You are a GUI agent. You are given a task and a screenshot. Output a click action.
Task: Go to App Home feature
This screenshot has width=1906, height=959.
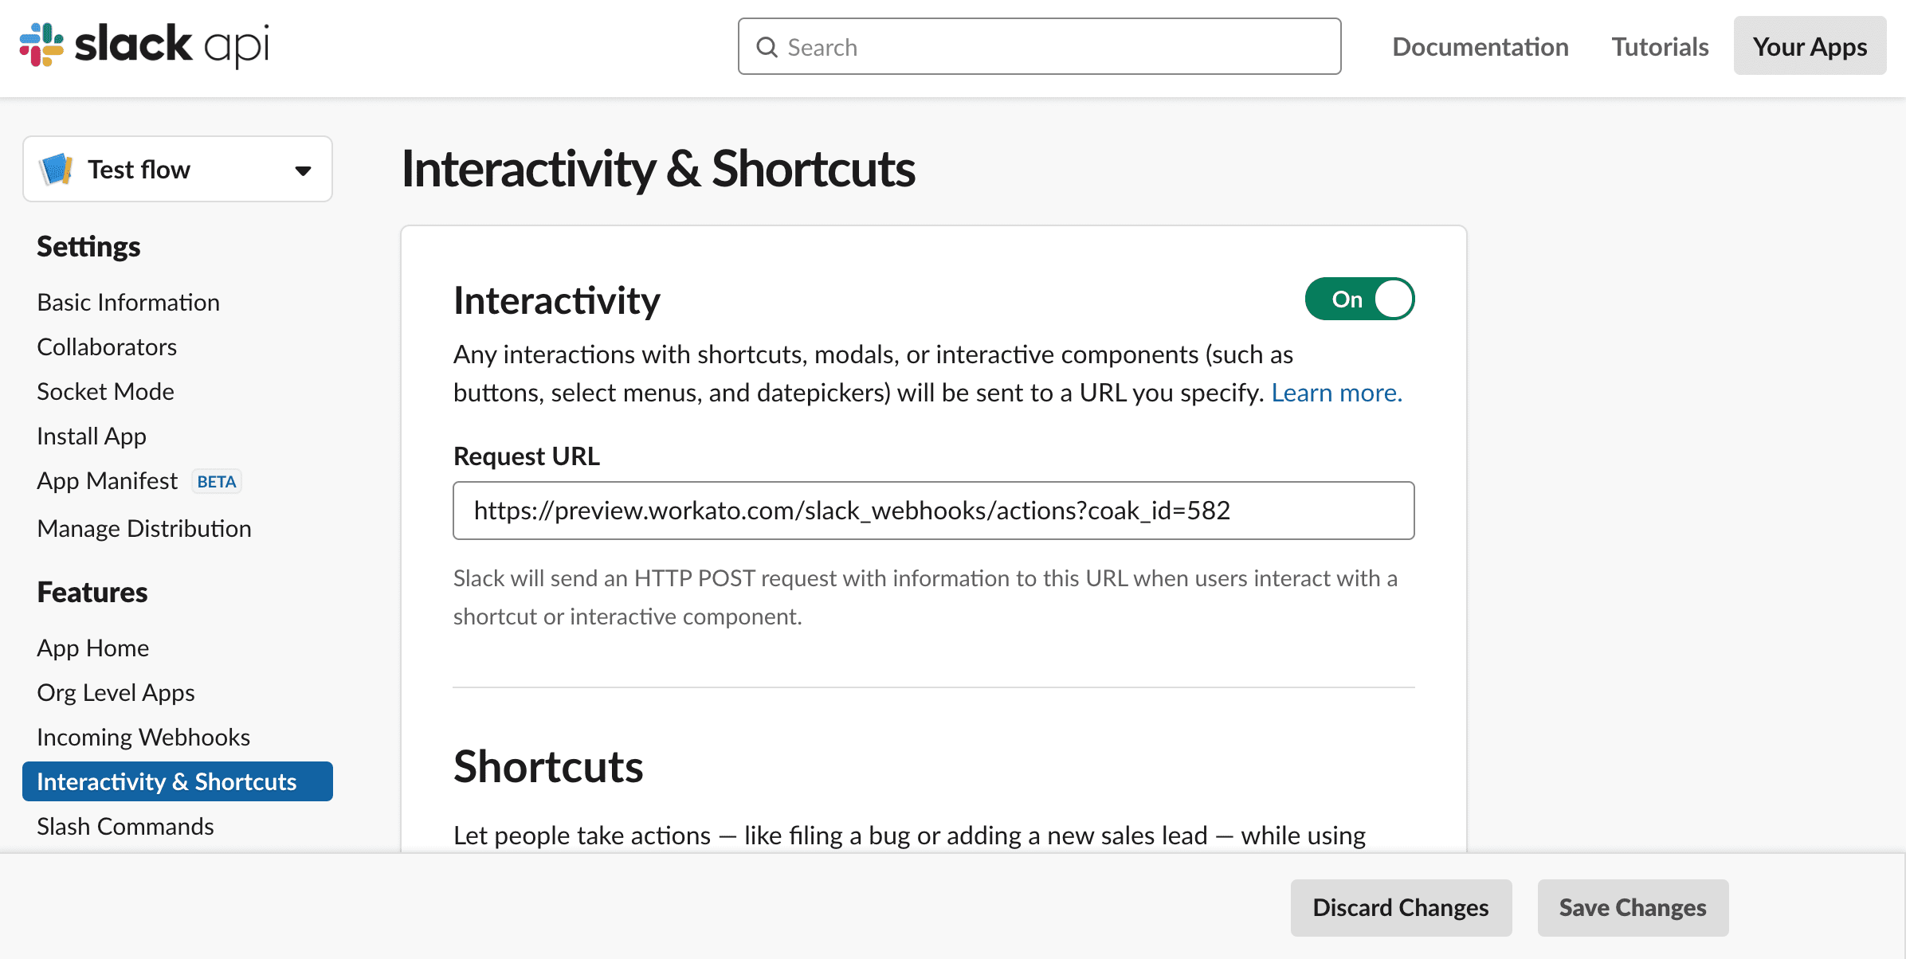(92, 648)
